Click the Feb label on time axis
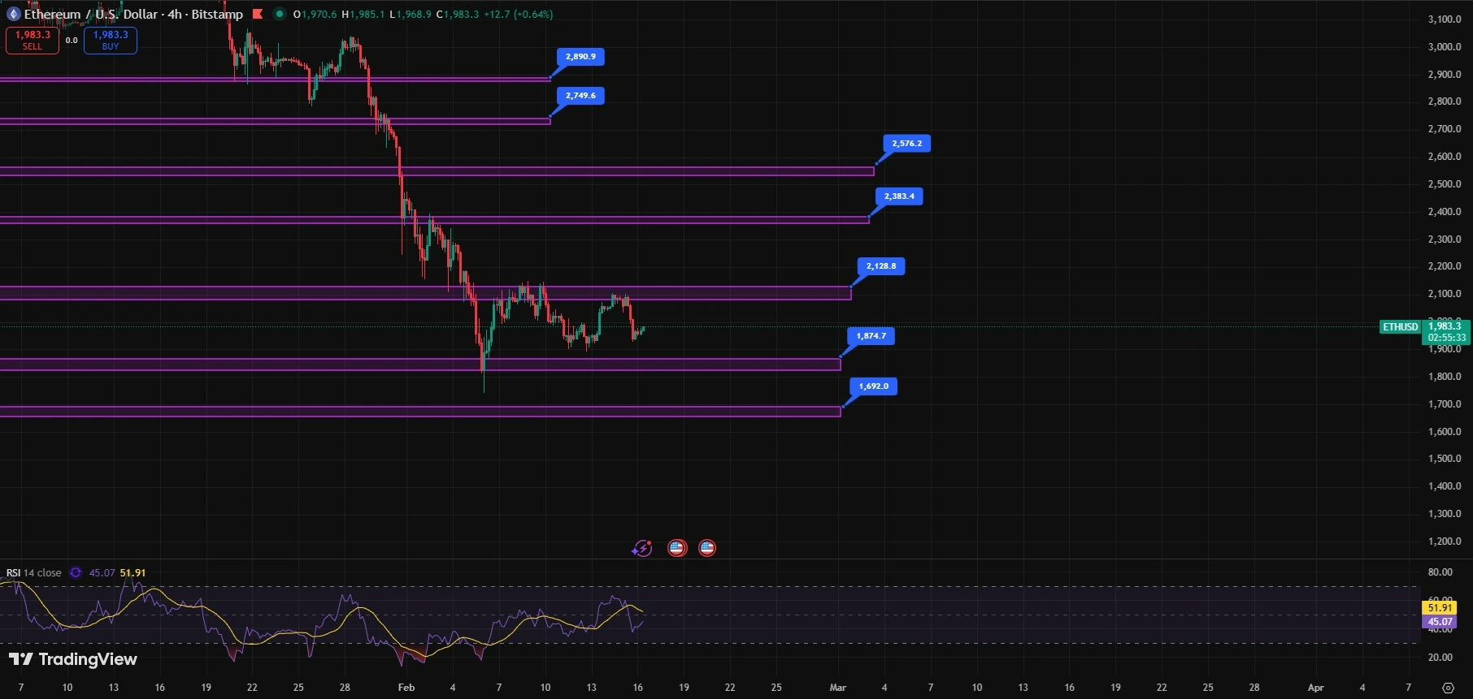This screenshot has height=699, width=1473. pyautogui.click(x=406, y=688)
